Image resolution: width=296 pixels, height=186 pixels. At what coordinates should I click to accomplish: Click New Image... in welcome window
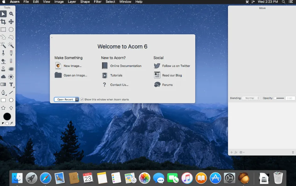(72, 66)
